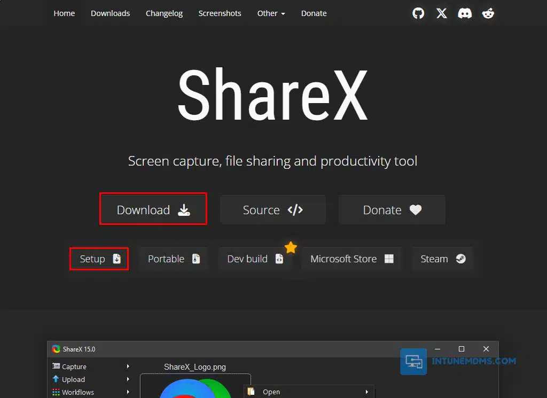Expand the Capture submenu arrow
Screen dimensions: 547x398
coord(128,366)
